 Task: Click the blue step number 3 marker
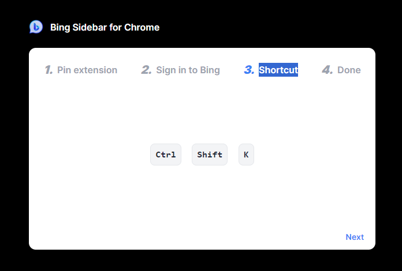click(249, 70)
